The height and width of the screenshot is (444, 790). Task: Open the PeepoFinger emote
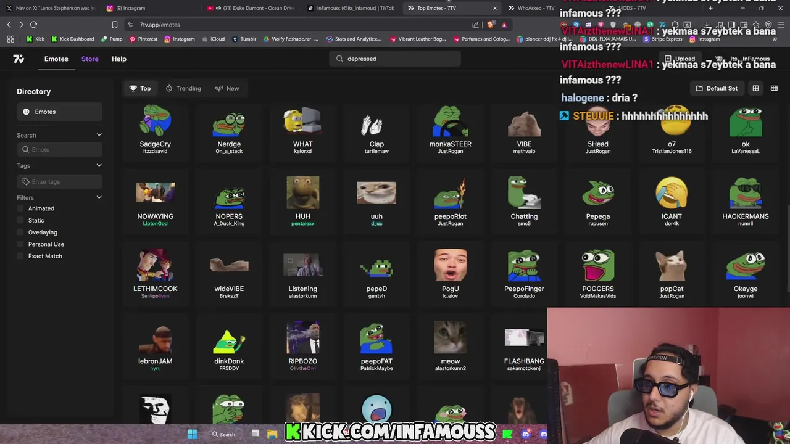524,274
